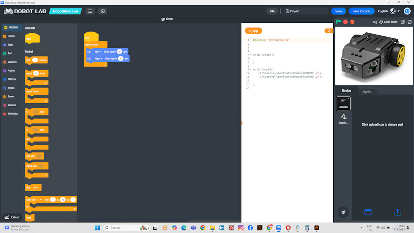Show hidden tray icons chevron
Viewport: 414px width, 233px height.
tap(361, 228)
